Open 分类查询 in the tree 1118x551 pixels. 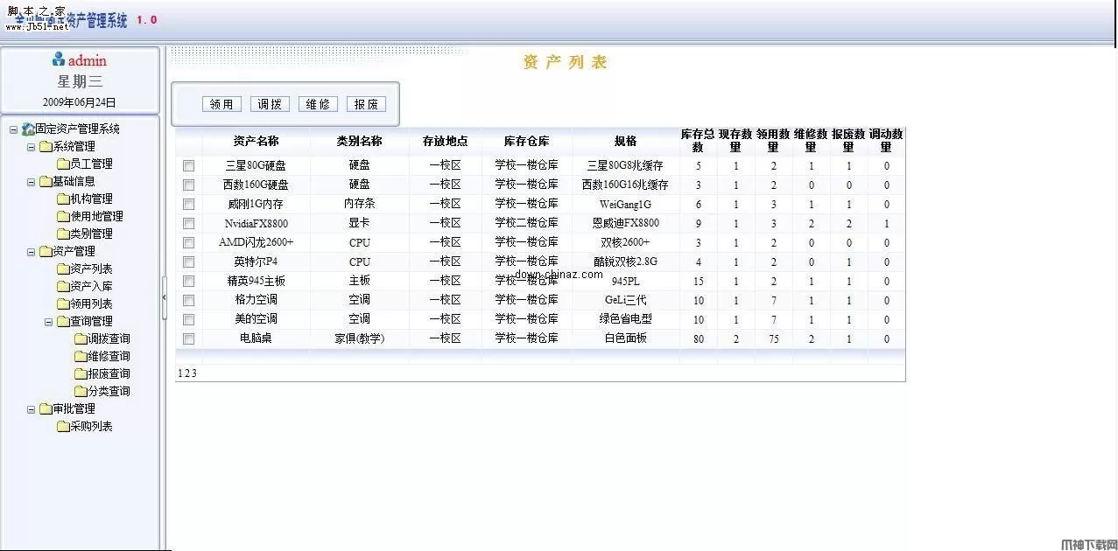[x=109, y=391]
